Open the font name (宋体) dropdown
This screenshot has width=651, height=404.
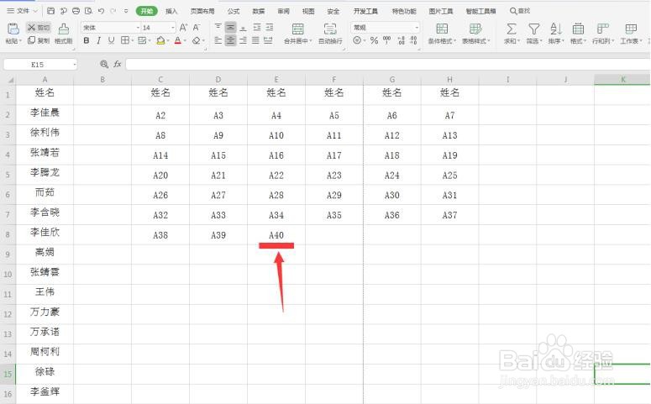click(x=139, y=28)
